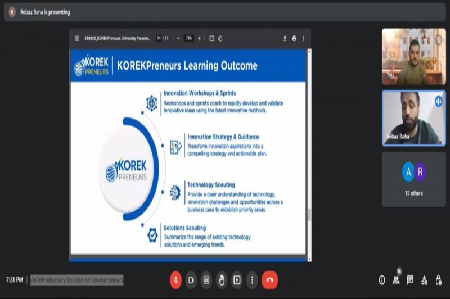Open the Activities panel
The height and width of the screenshot is (299, 450).
(x=424, y=280)
